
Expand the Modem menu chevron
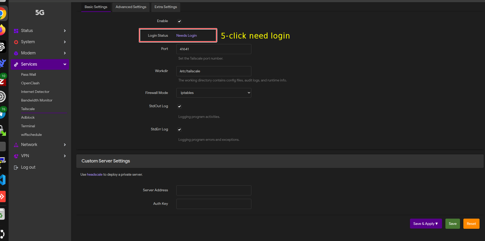coord(65,53)
